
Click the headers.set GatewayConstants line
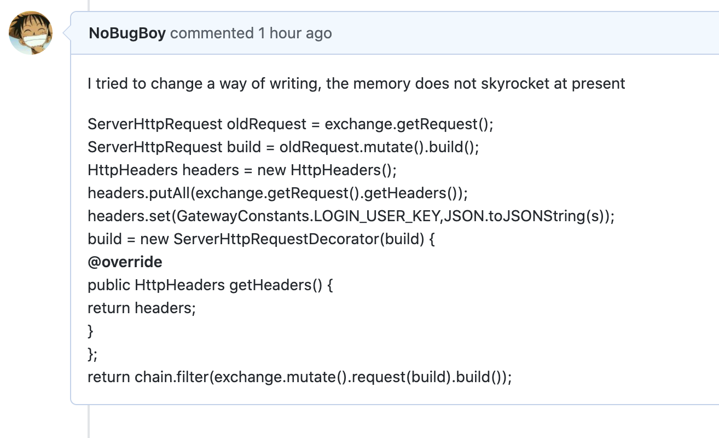351,216
